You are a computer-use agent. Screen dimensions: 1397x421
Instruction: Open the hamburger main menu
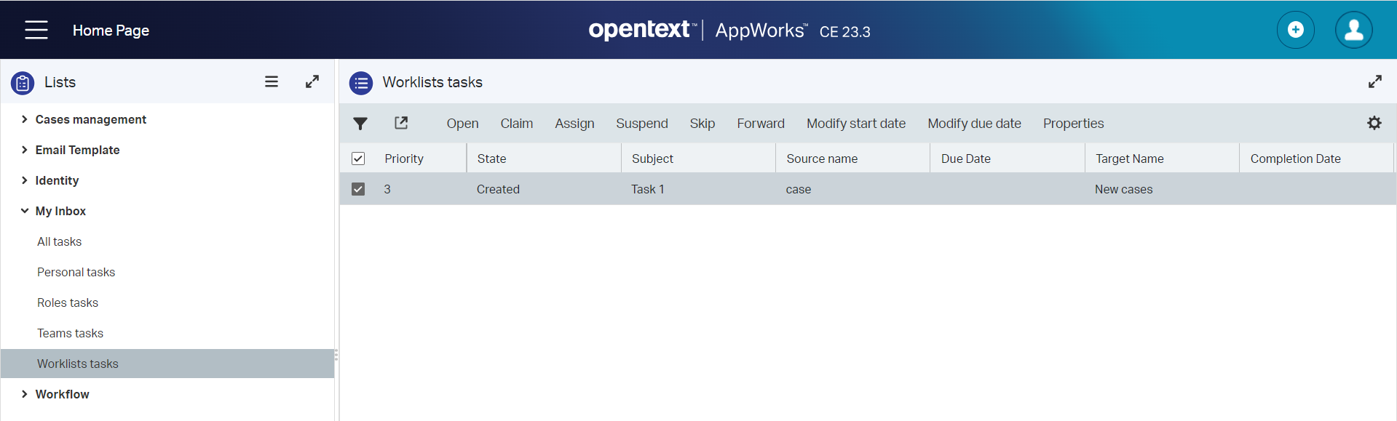(36, 30)
